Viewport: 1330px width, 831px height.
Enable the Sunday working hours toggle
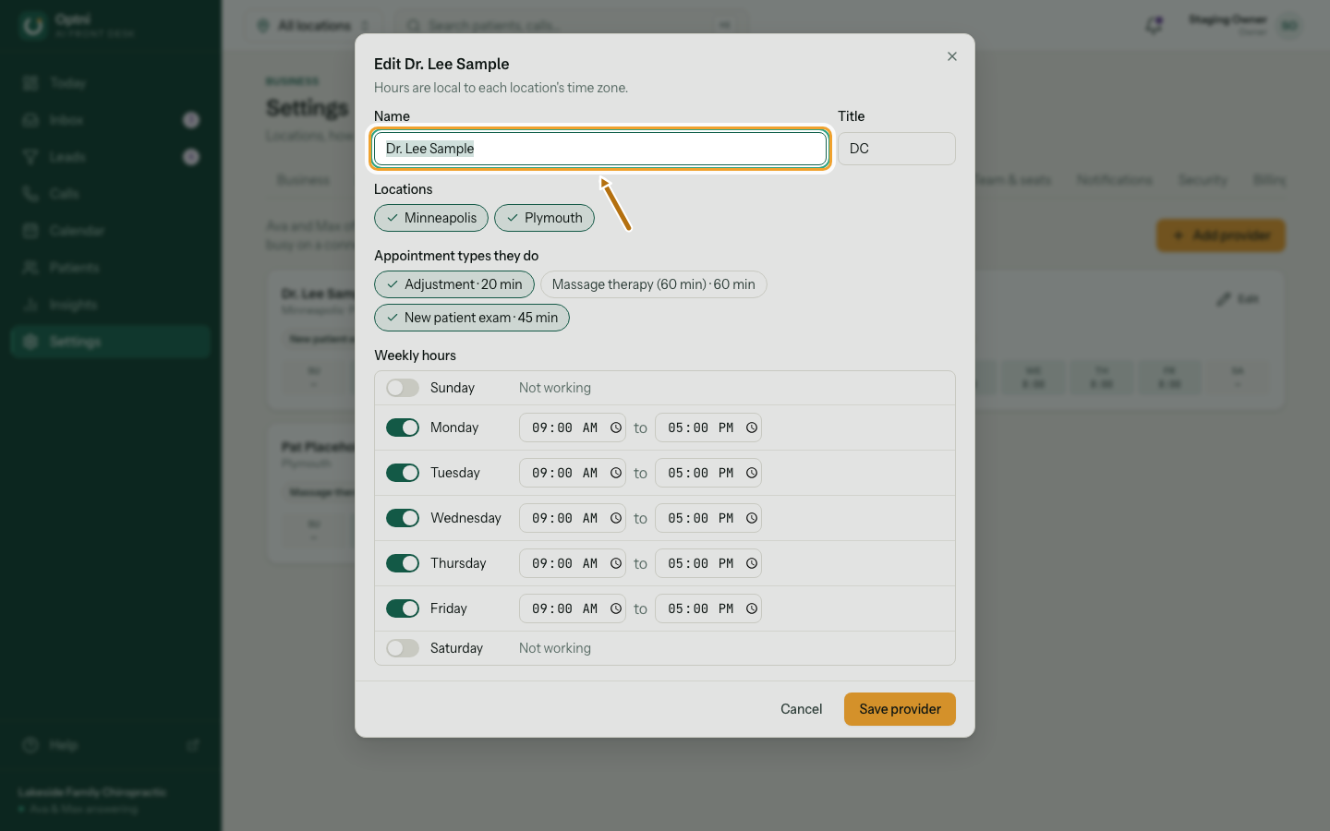pyautogui.click(x=403, y=388)
